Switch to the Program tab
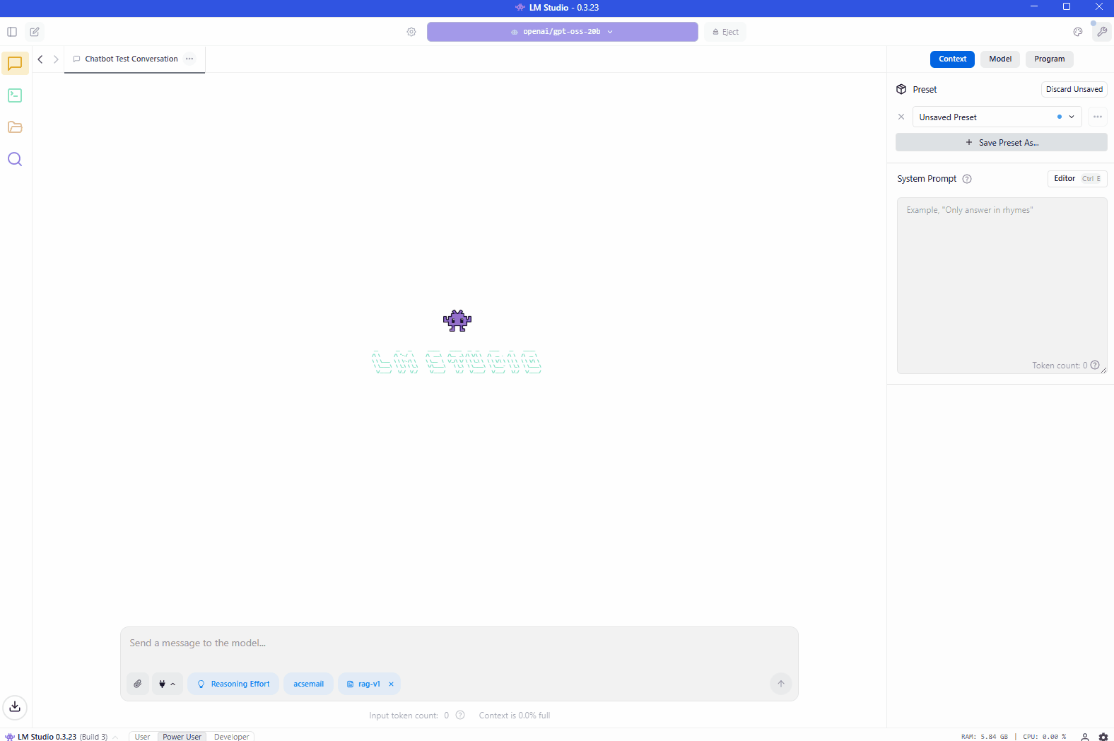The width and height of the screenshot is (1114, 741). (x=1049, y=59)
